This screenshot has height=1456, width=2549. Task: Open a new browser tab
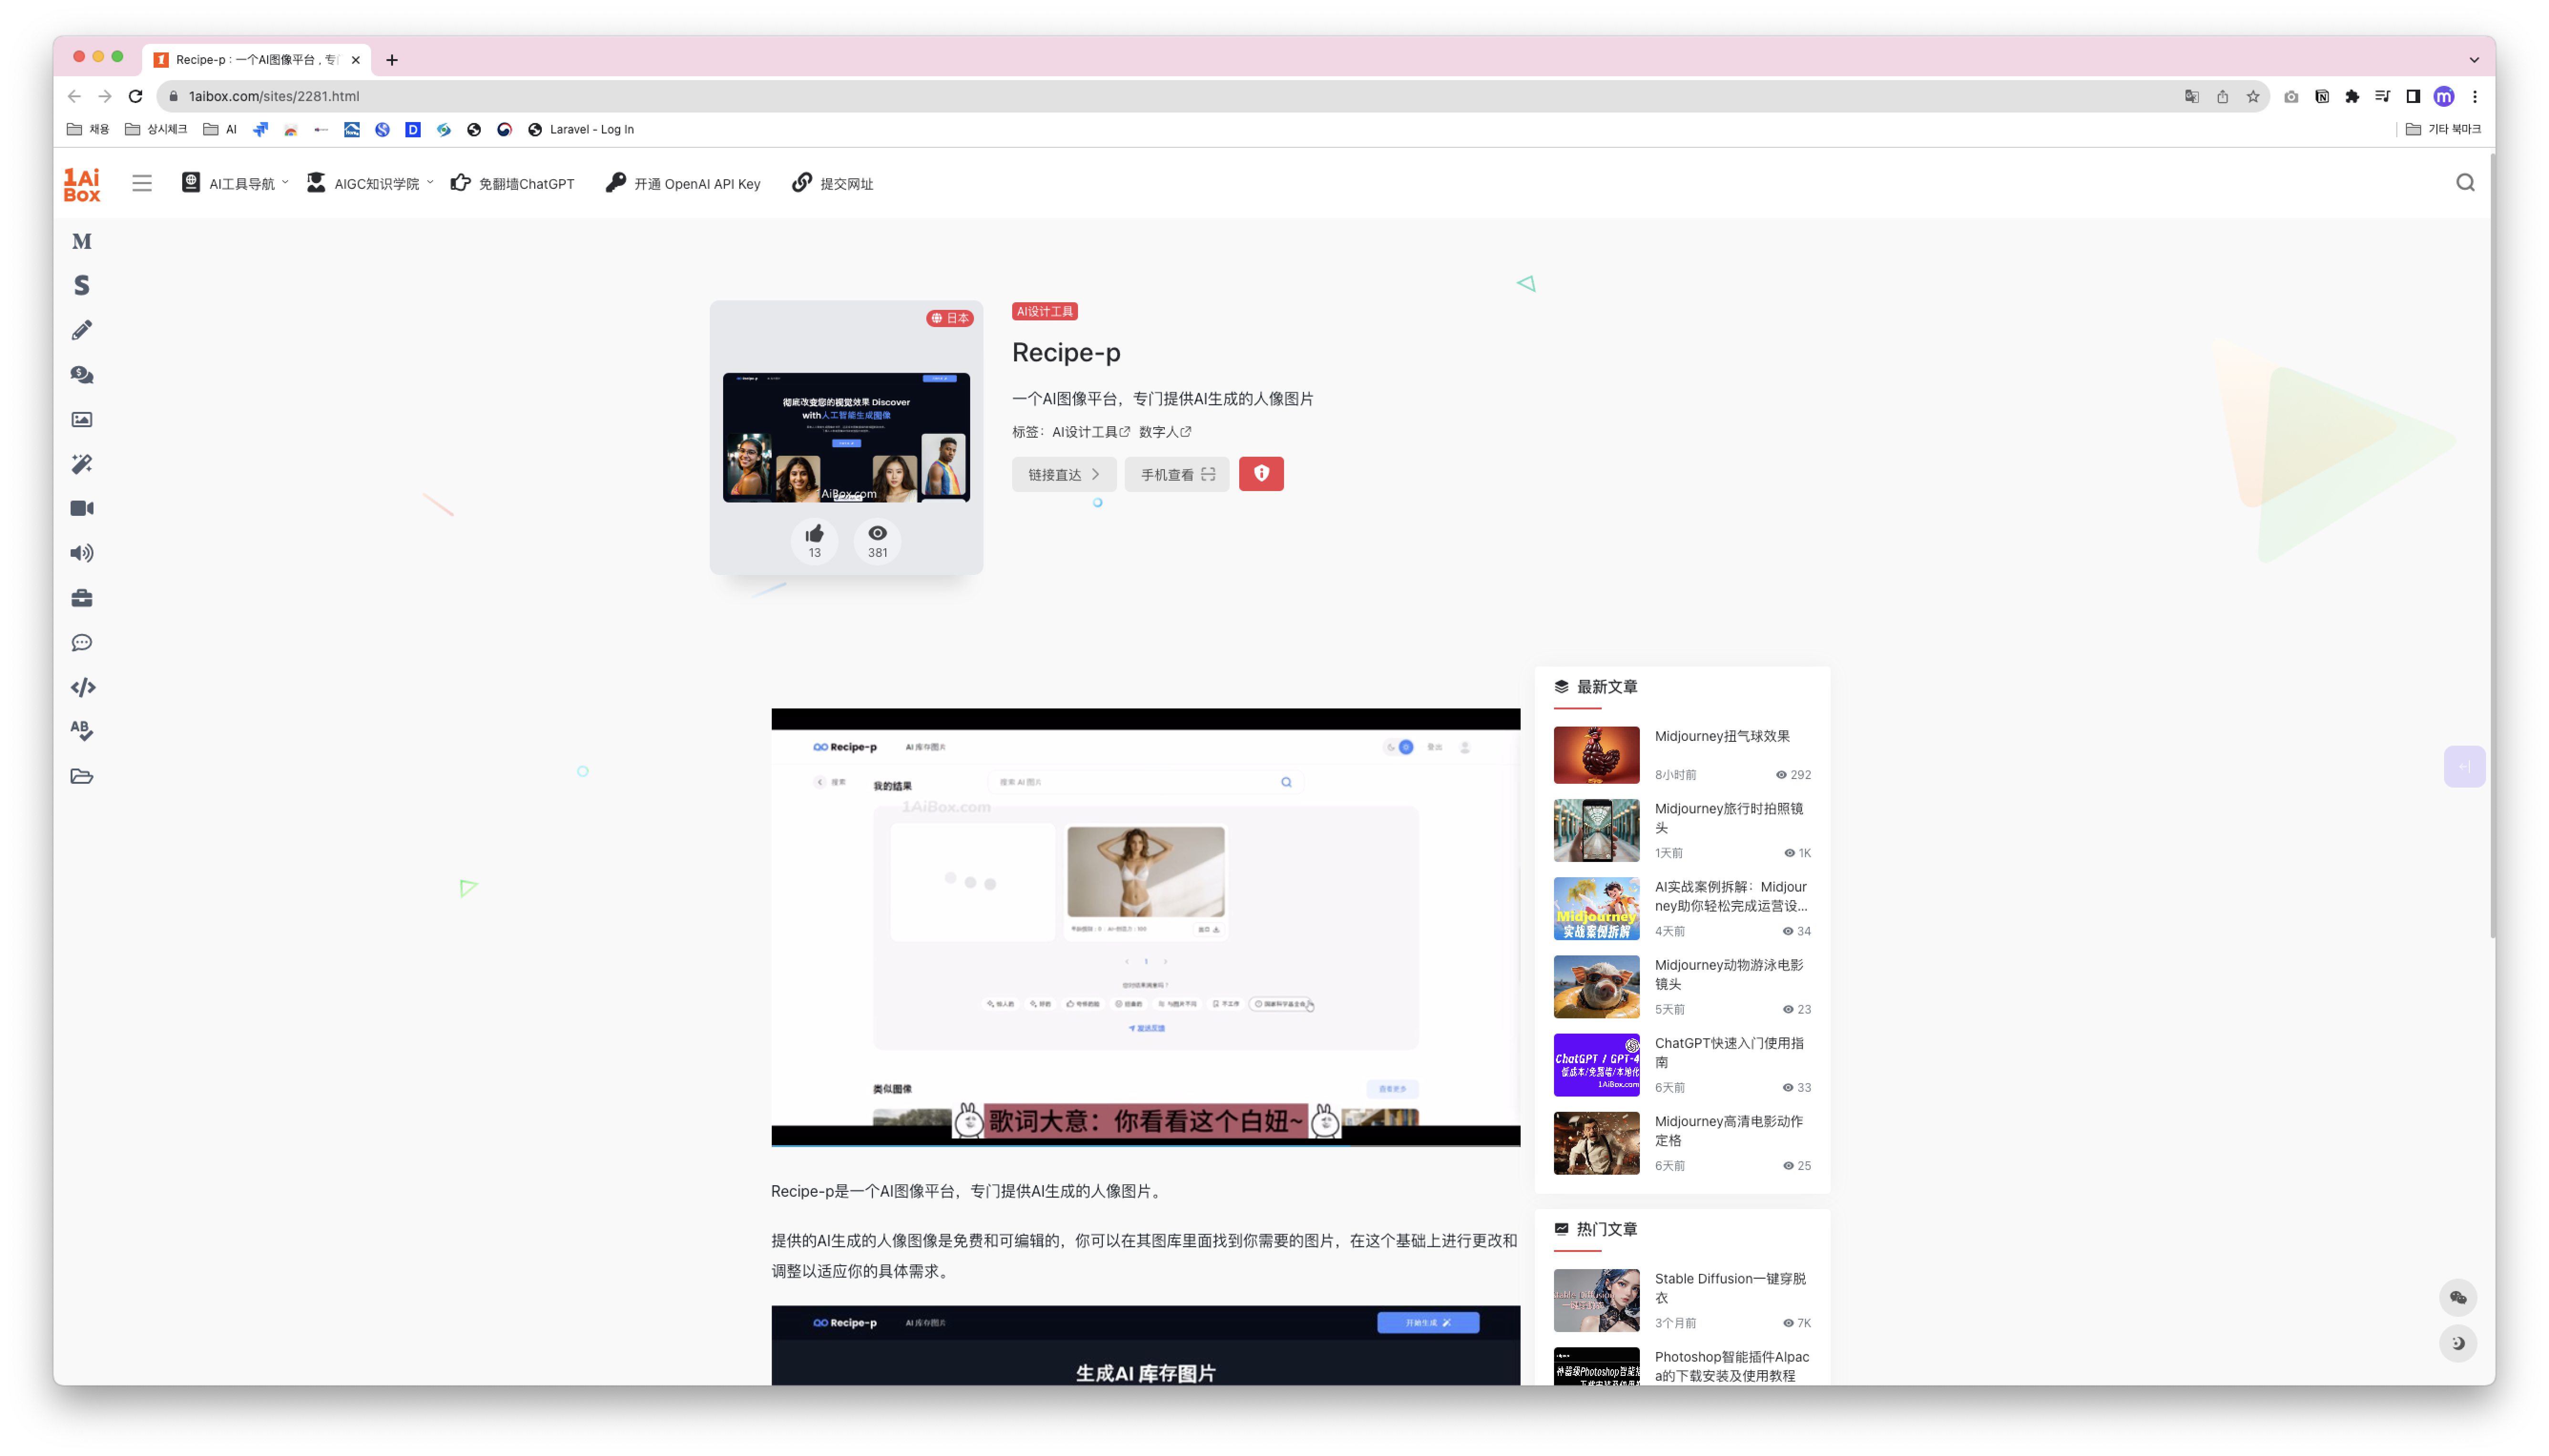click(x=392, y=60)
